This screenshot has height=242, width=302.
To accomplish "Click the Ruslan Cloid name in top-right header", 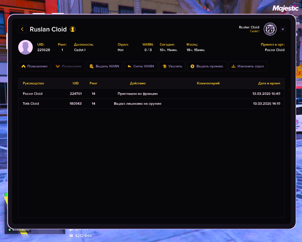I will click(249, 27).
